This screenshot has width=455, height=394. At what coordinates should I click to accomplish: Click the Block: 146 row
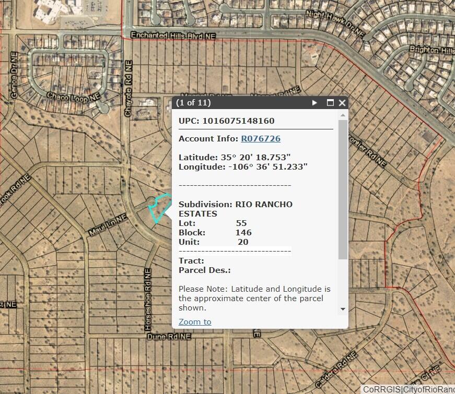[215, 233]
